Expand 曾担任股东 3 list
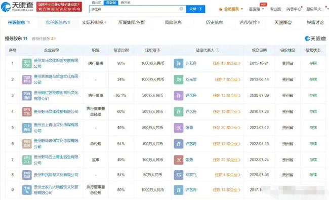The width and height of the screenshot is (329, 200). click(44, 38)
